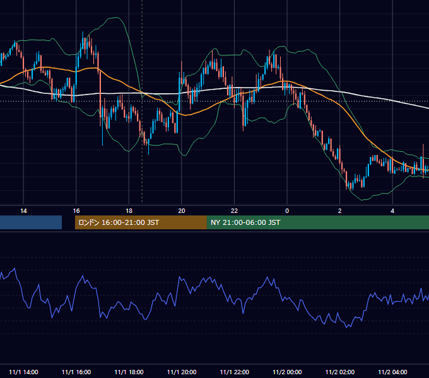The height and width of the screenshot is (378, 429).
Task: Click the 11/2 00:00 date label
Action: click(x=287, y=372)
